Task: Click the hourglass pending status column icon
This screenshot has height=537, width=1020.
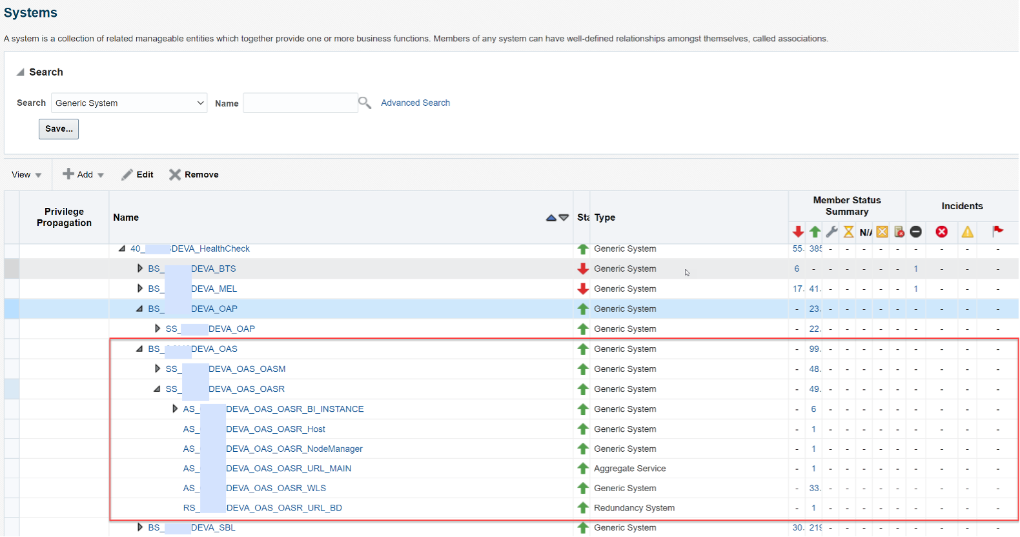Action: 848,232
